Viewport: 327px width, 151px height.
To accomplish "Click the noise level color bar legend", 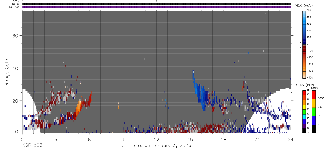I will (314, 112).
